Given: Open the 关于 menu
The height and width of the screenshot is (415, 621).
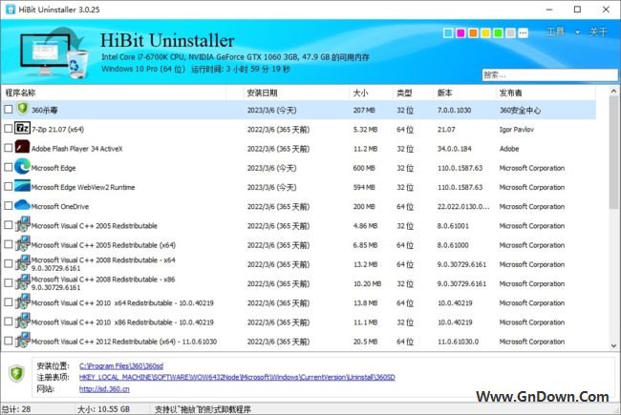Looking at the screenshot, I should [x=599, y=32].
